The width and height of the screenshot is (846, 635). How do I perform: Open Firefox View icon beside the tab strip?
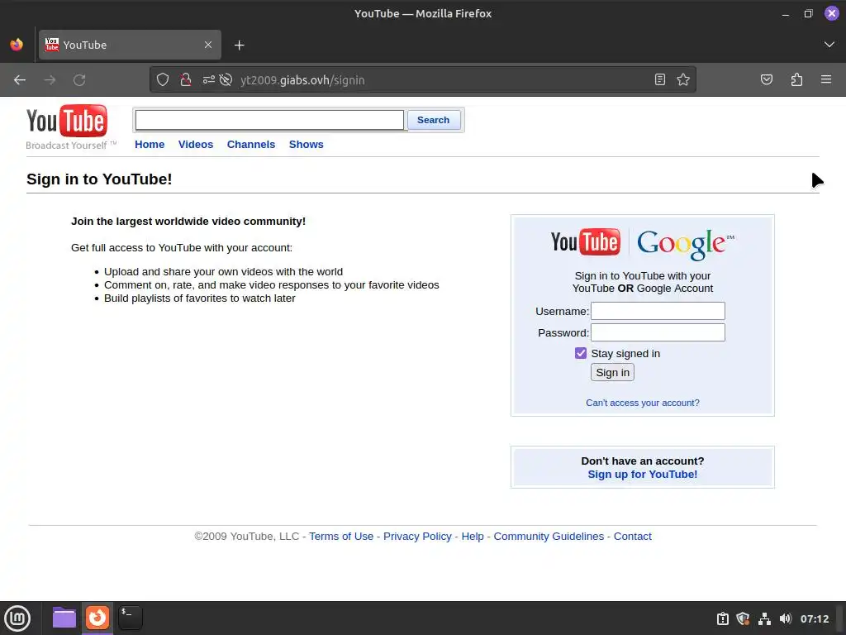click(x=17, y=45)
